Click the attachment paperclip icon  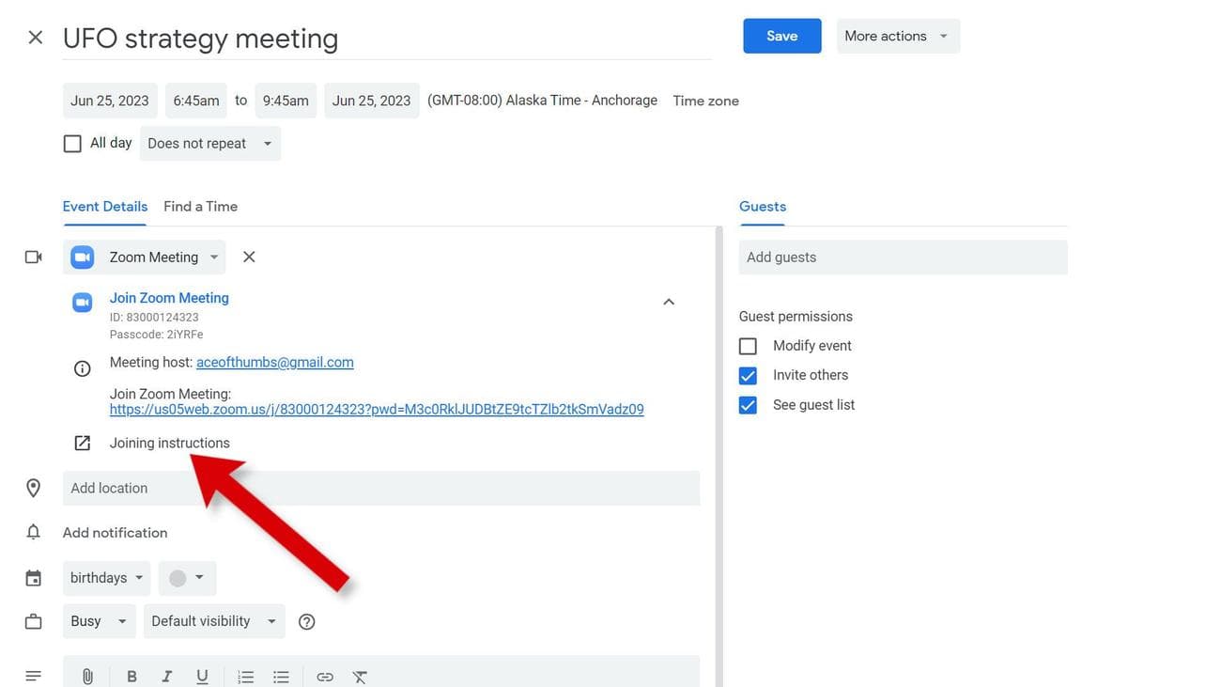[87, 676]
